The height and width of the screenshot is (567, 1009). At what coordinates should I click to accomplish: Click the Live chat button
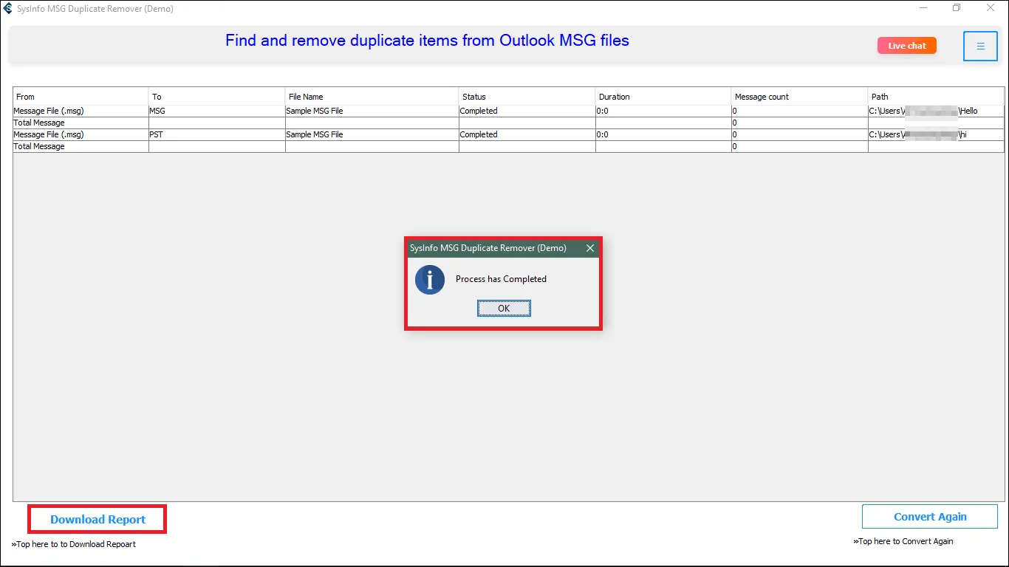tap(906, 46)
